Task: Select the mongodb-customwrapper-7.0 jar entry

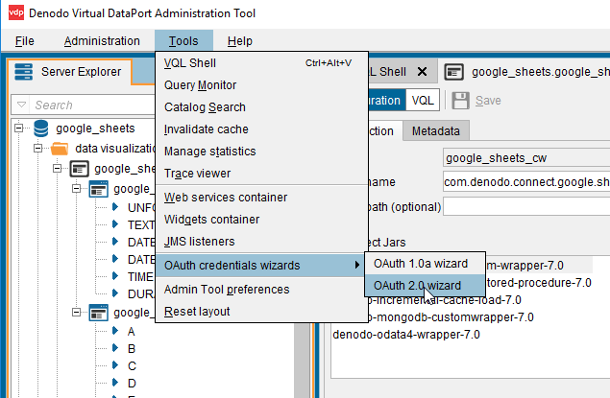Action: click(x=451, y=317)
